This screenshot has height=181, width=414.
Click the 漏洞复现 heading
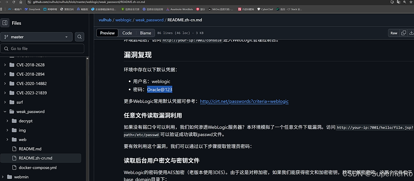138,55
